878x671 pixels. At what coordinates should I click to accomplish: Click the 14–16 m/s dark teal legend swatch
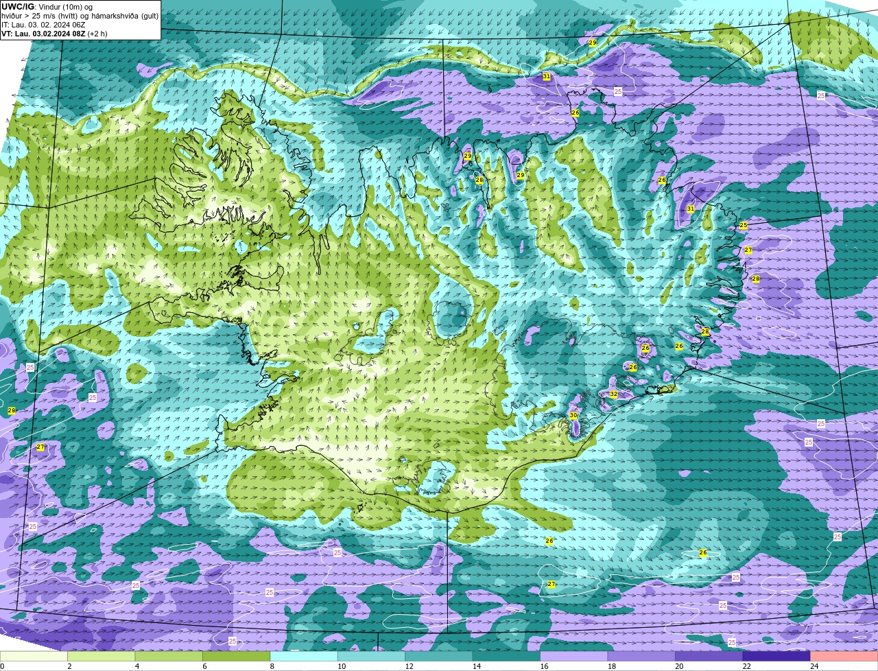tap(507, 657)
